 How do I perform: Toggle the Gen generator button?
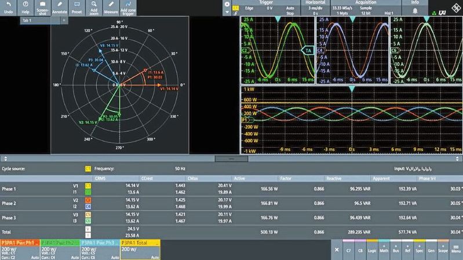coord(431,250)
